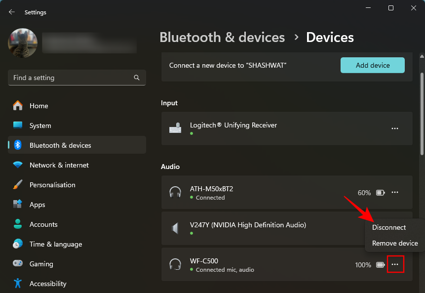Close the Settings window
Screen dimensions: 425x293
(413, 8)
